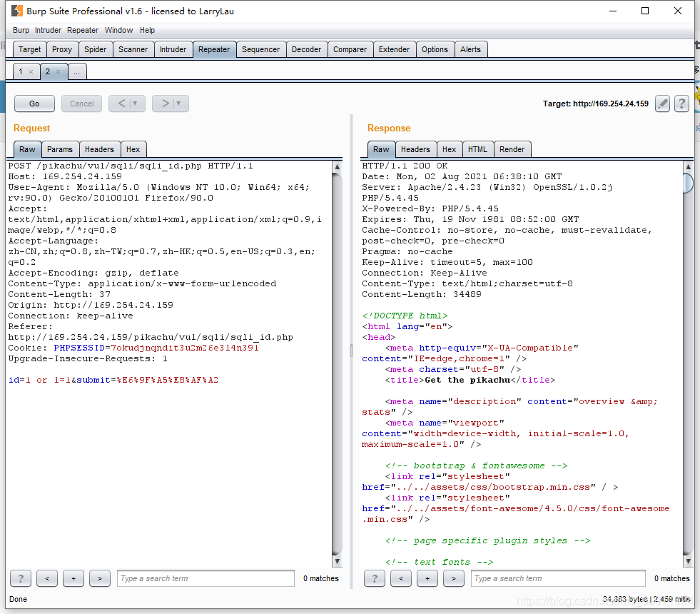Open the Help menu
Screen dimensions: 700x614
(x=147, y=31)
